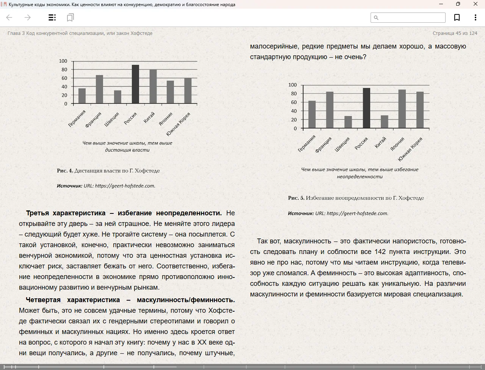Open the three-dot more options menu

point(475,17)
